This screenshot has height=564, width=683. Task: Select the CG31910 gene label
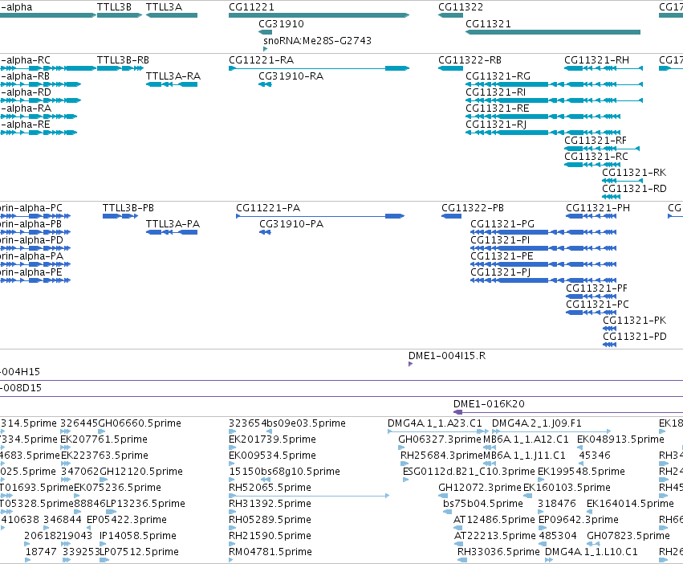pos(281,24)
